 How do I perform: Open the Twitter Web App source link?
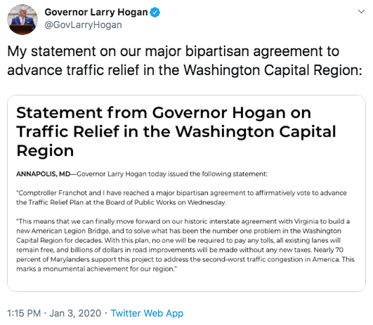point(147,313)
